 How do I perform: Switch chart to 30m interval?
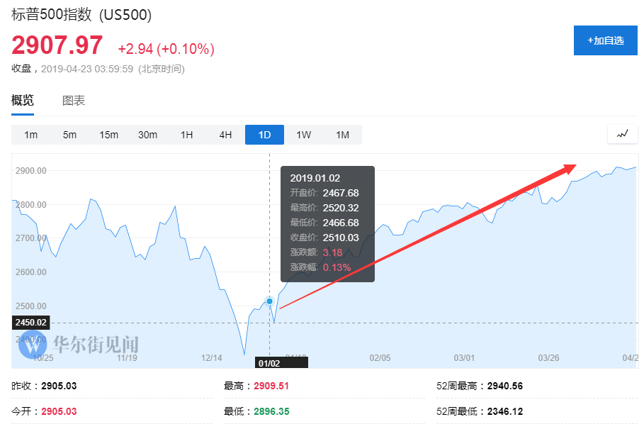(147, 135)
